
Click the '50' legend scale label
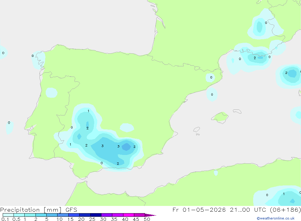(147, 219)
